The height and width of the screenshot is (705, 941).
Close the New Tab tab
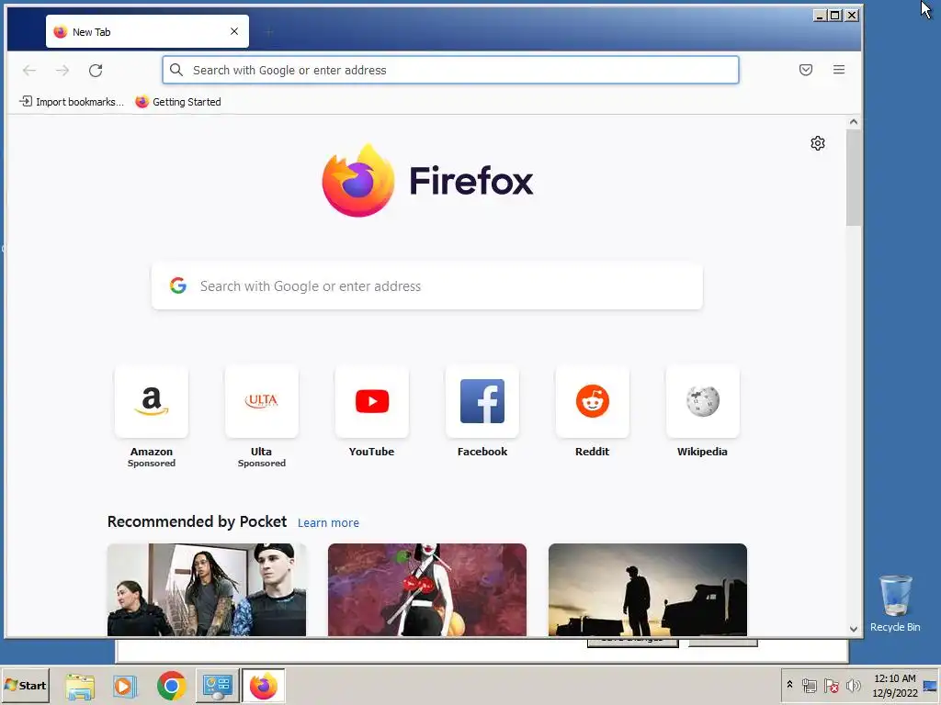(234, 31)
